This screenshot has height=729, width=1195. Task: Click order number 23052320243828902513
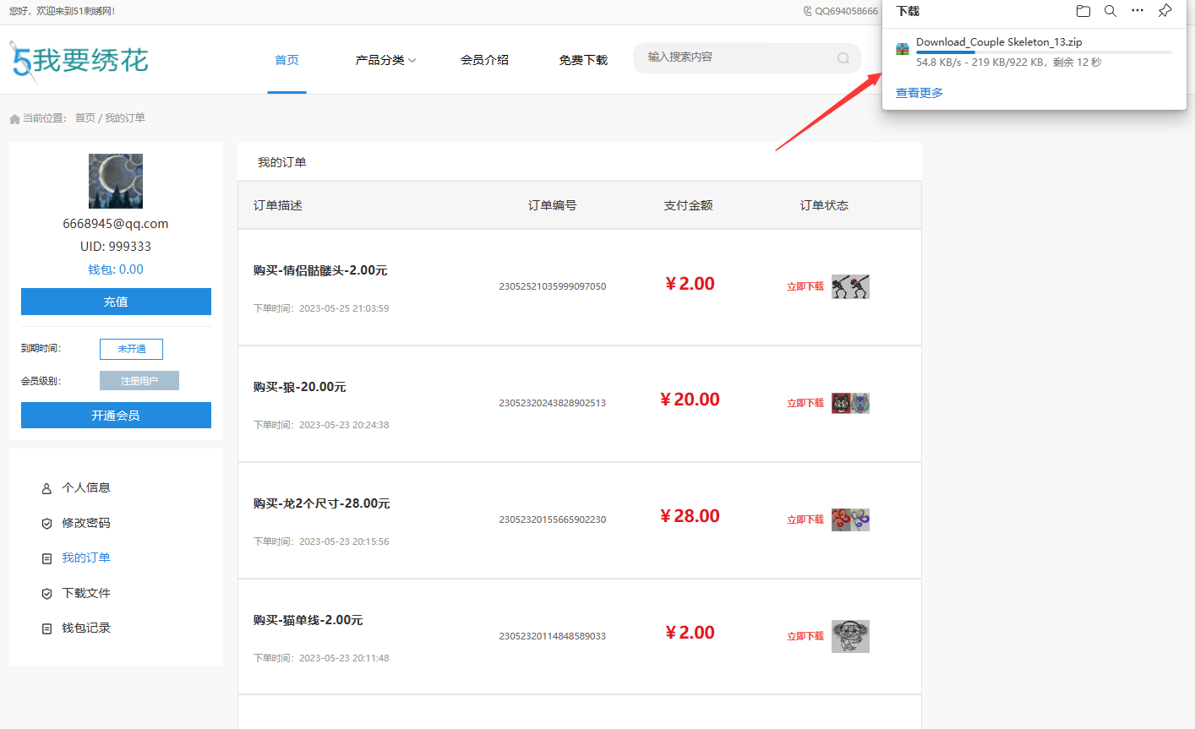(x=553, y=403)
